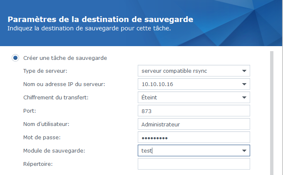The image size is (283, 175).
Task: Expand the Type de serveur dropdown arrow
Action: [244, 71]
